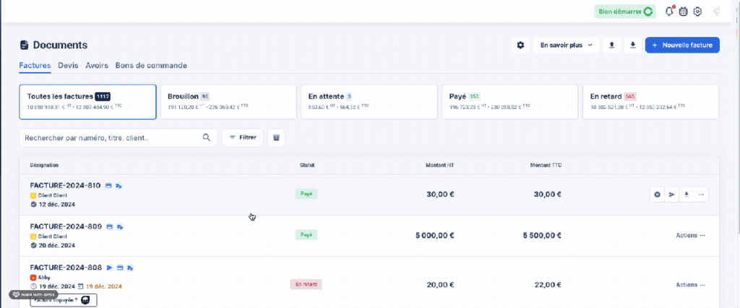Click the 22,00 € TTC amount

coord(548,285)
